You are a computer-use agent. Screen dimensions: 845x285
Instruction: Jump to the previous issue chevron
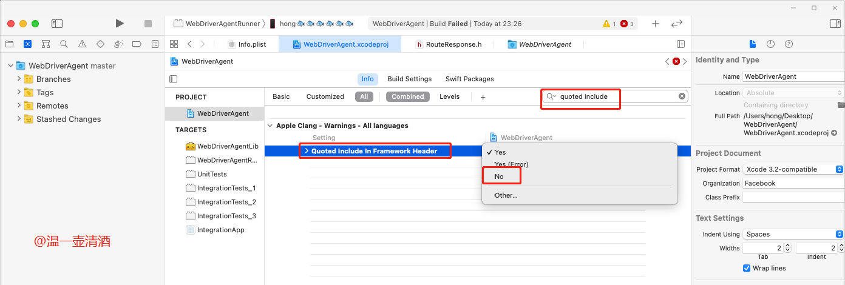667,61
